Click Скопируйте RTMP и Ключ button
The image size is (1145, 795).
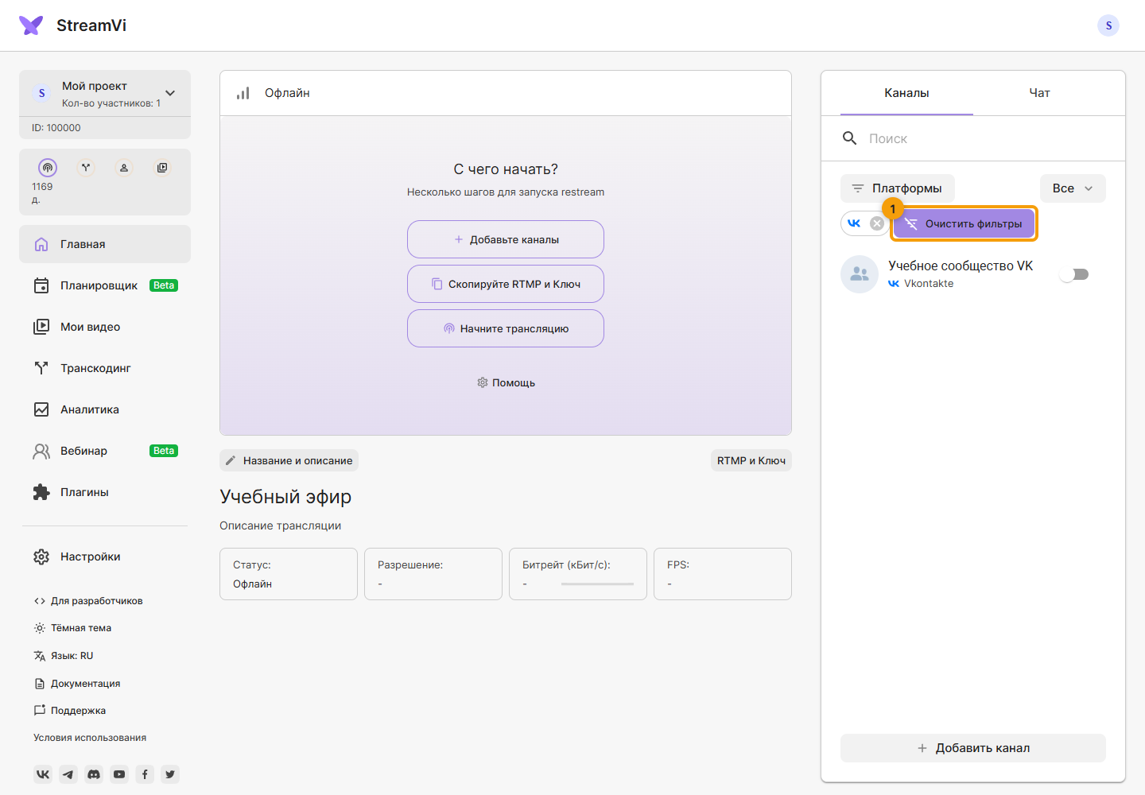(506, 284)
